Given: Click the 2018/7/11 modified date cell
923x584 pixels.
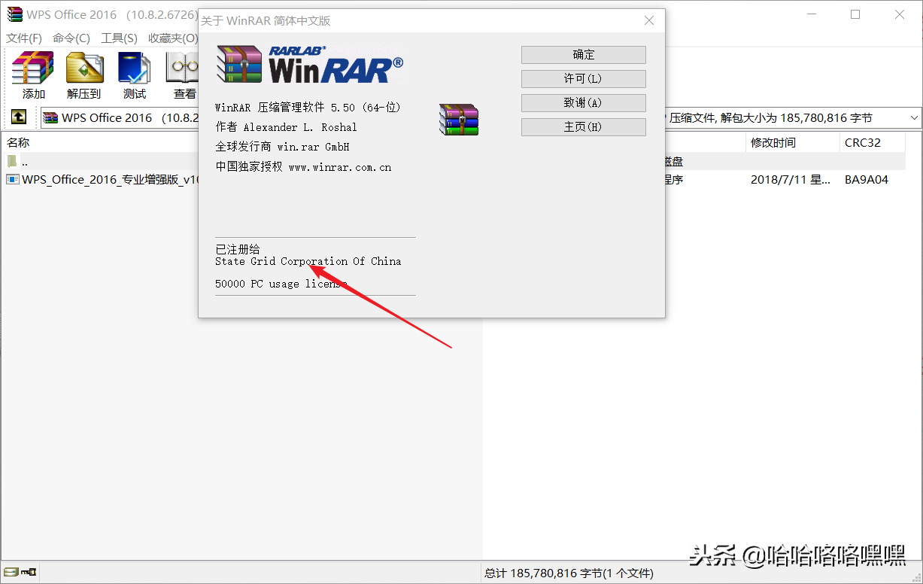Looking at the screenshot, I should 792,180.
